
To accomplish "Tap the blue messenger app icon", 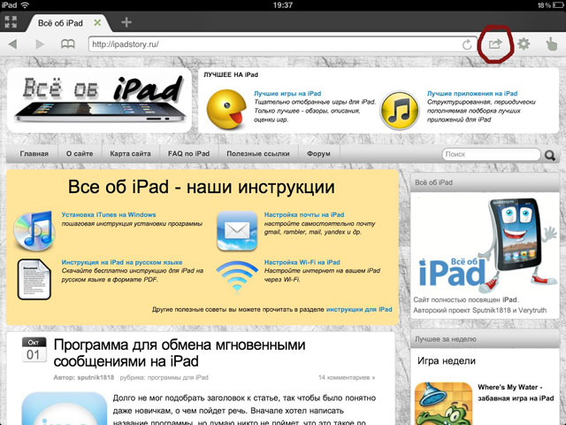I will click(65, 408).
